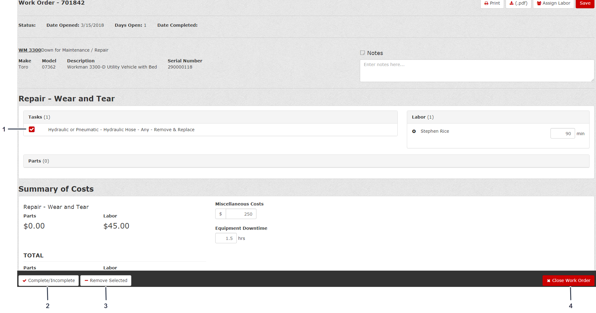Click the Print button

[x=492, y=3]
